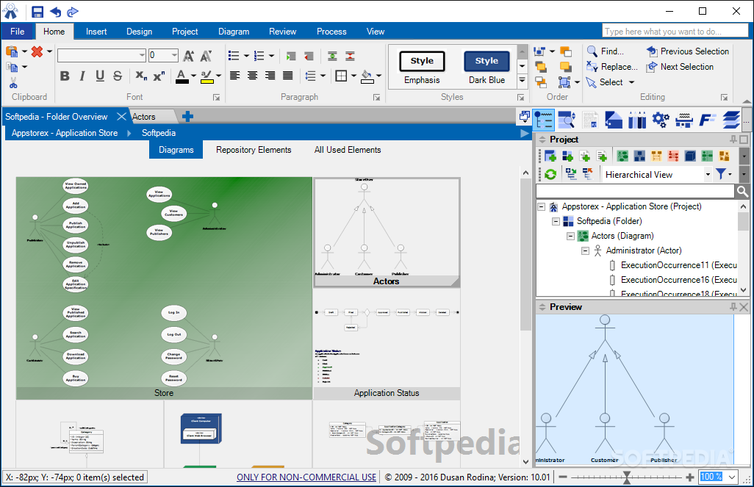Toggle Underline formatting

(100, 76)
